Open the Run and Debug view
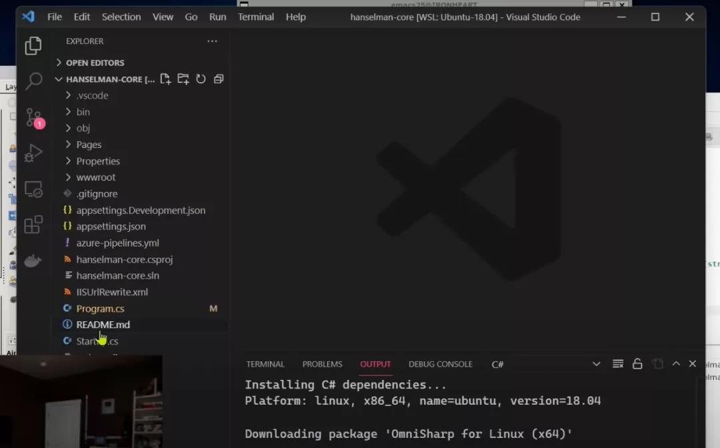Image resolution: width=720 pixels, height=448 pixels. pyautogui.click(x=33, y=153)
